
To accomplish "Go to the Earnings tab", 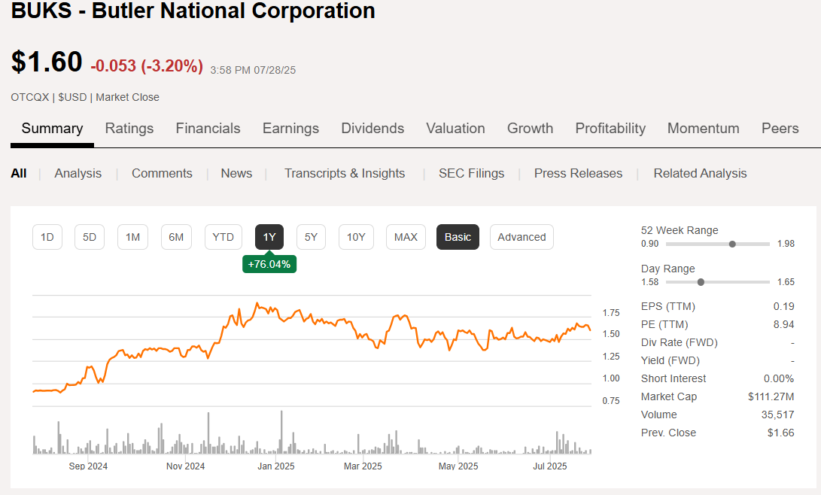I will tap(290, 129).
